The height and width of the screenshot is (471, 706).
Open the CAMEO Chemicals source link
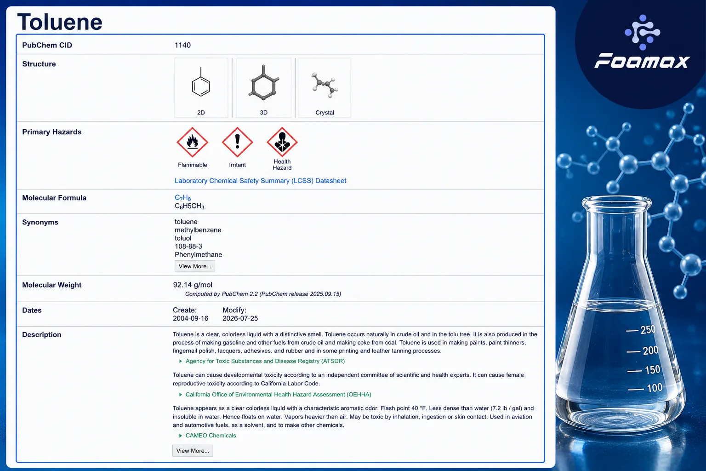click(x=211, y=436)
